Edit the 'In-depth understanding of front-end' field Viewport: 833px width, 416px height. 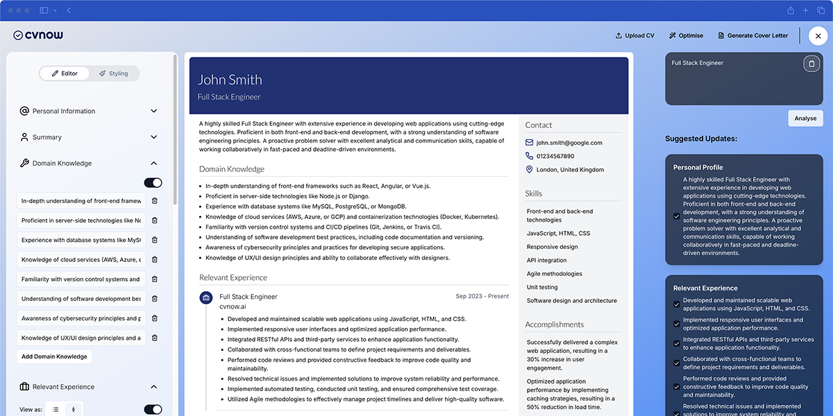(x=81, y=201)
